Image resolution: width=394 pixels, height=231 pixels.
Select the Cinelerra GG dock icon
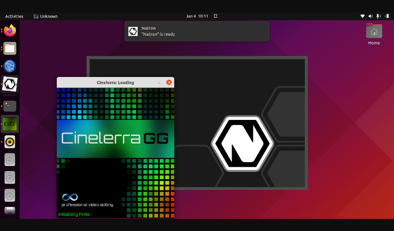[x=10, y=124]
